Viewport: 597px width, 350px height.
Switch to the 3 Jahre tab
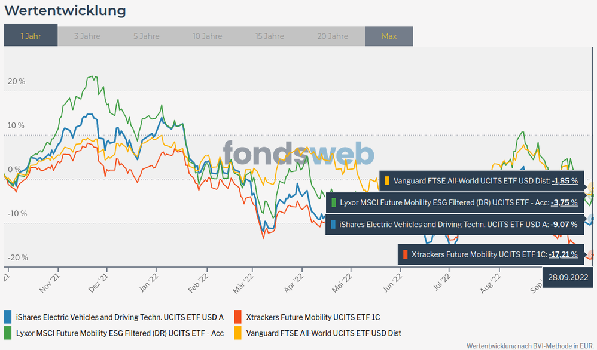[87, 36]
